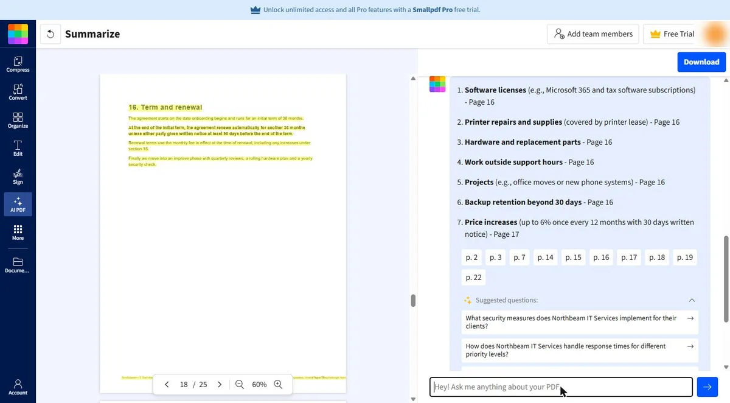Open the Convert tool in sidebar

[x=18, y=92]
